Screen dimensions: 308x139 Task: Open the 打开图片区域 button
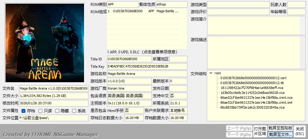click(x=260, y=131)
